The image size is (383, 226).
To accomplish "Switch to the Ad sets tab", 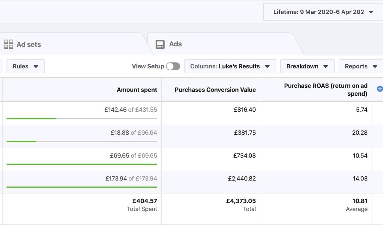I will (29, 45).
